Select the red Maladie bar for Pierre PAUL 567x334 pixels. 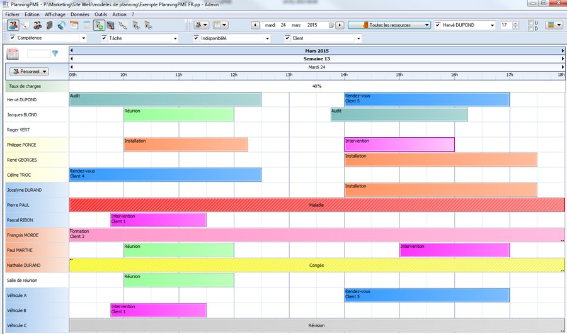click(316, 205)
